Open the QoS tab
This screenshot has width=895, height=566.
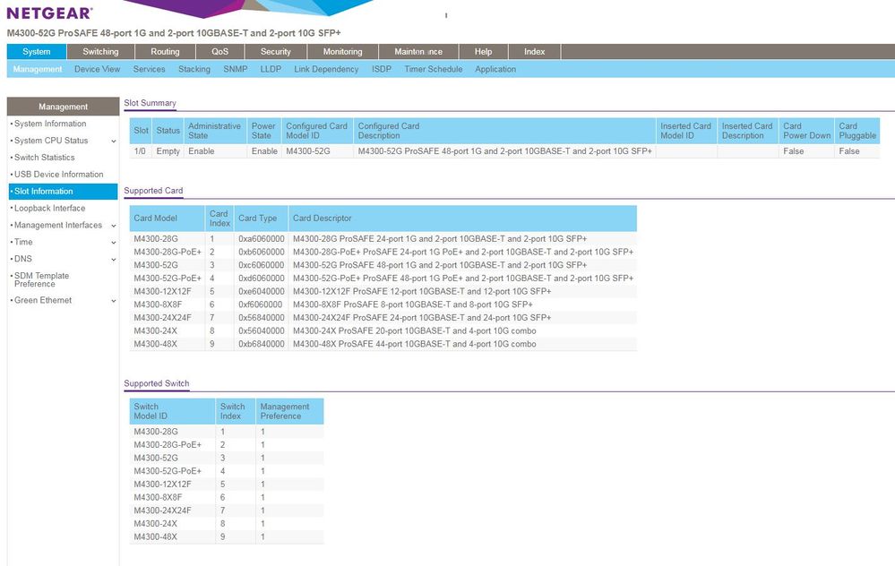click(219, 52)
